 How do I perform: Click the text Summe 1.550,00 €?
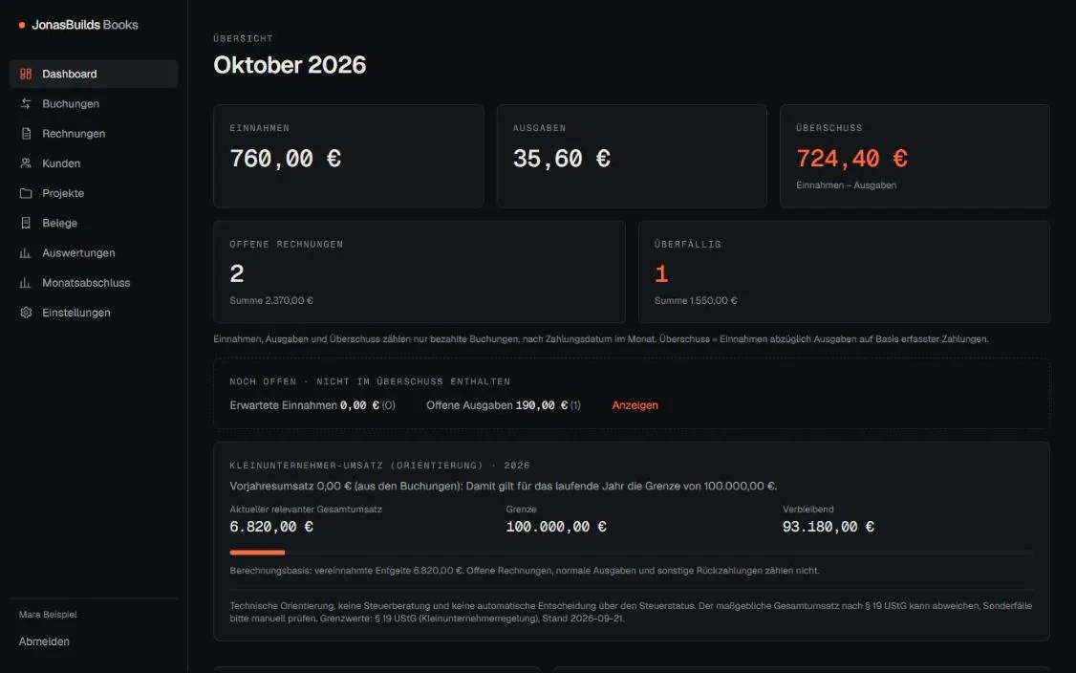click(696, 301)
